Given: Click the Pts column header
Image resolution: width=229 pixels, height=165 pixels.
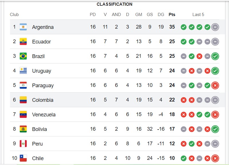Looking at the screenshot, I should coord(172,15).
